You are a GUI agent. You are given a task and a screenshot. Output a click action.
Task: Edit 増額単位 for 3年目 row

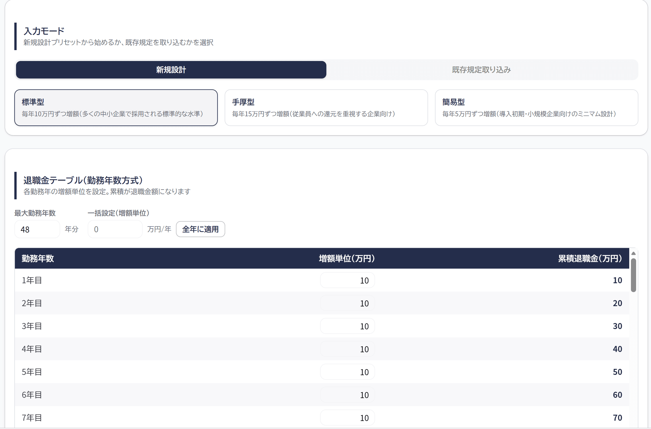point(348,326)
